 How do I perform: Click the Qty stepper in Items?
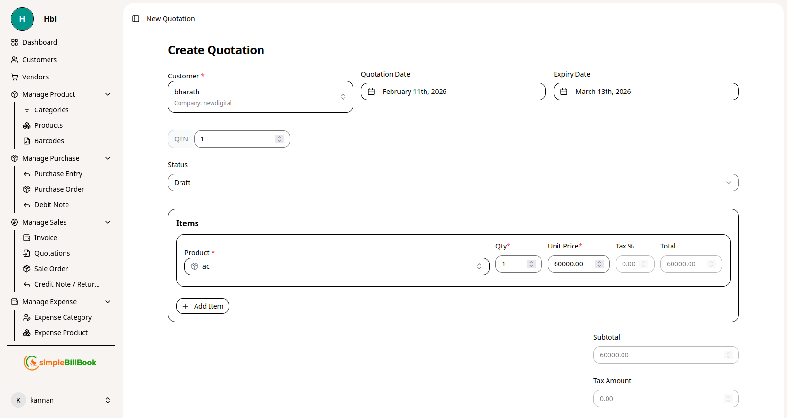point(531,264)
